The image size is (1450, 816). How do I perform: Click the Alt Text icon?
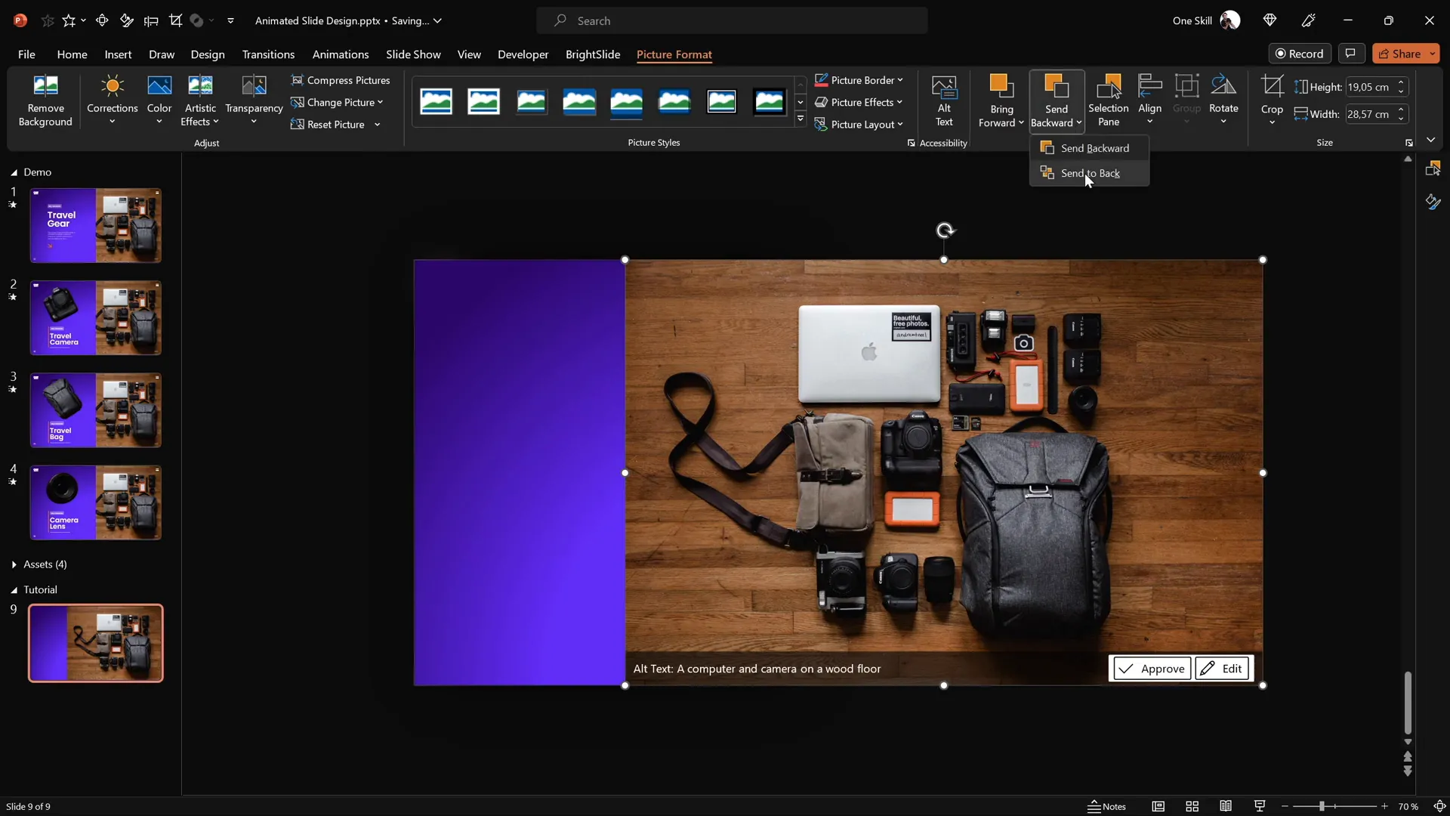[944, 100]
